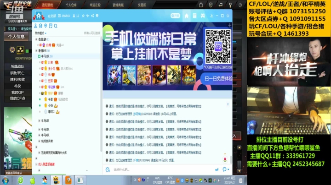This screenshot has width=331, height=185.
Task: Click the Human Fall Flat game thumbnail
Action: point(129,75)
